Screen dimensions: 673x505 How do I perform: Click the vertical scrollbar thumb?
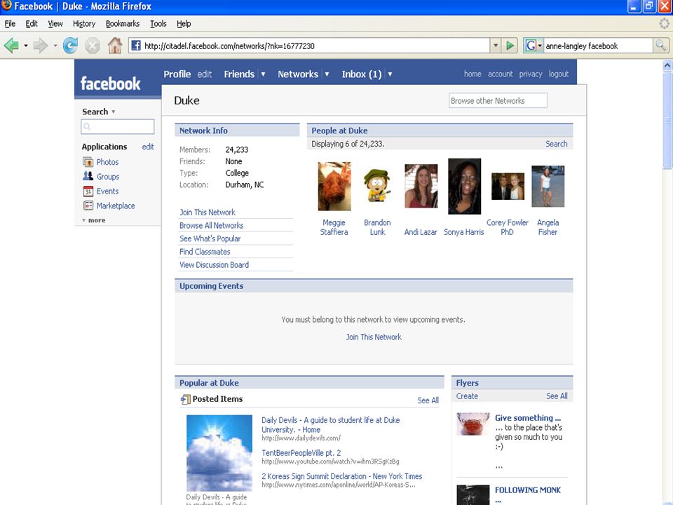(x=667, y=120)
